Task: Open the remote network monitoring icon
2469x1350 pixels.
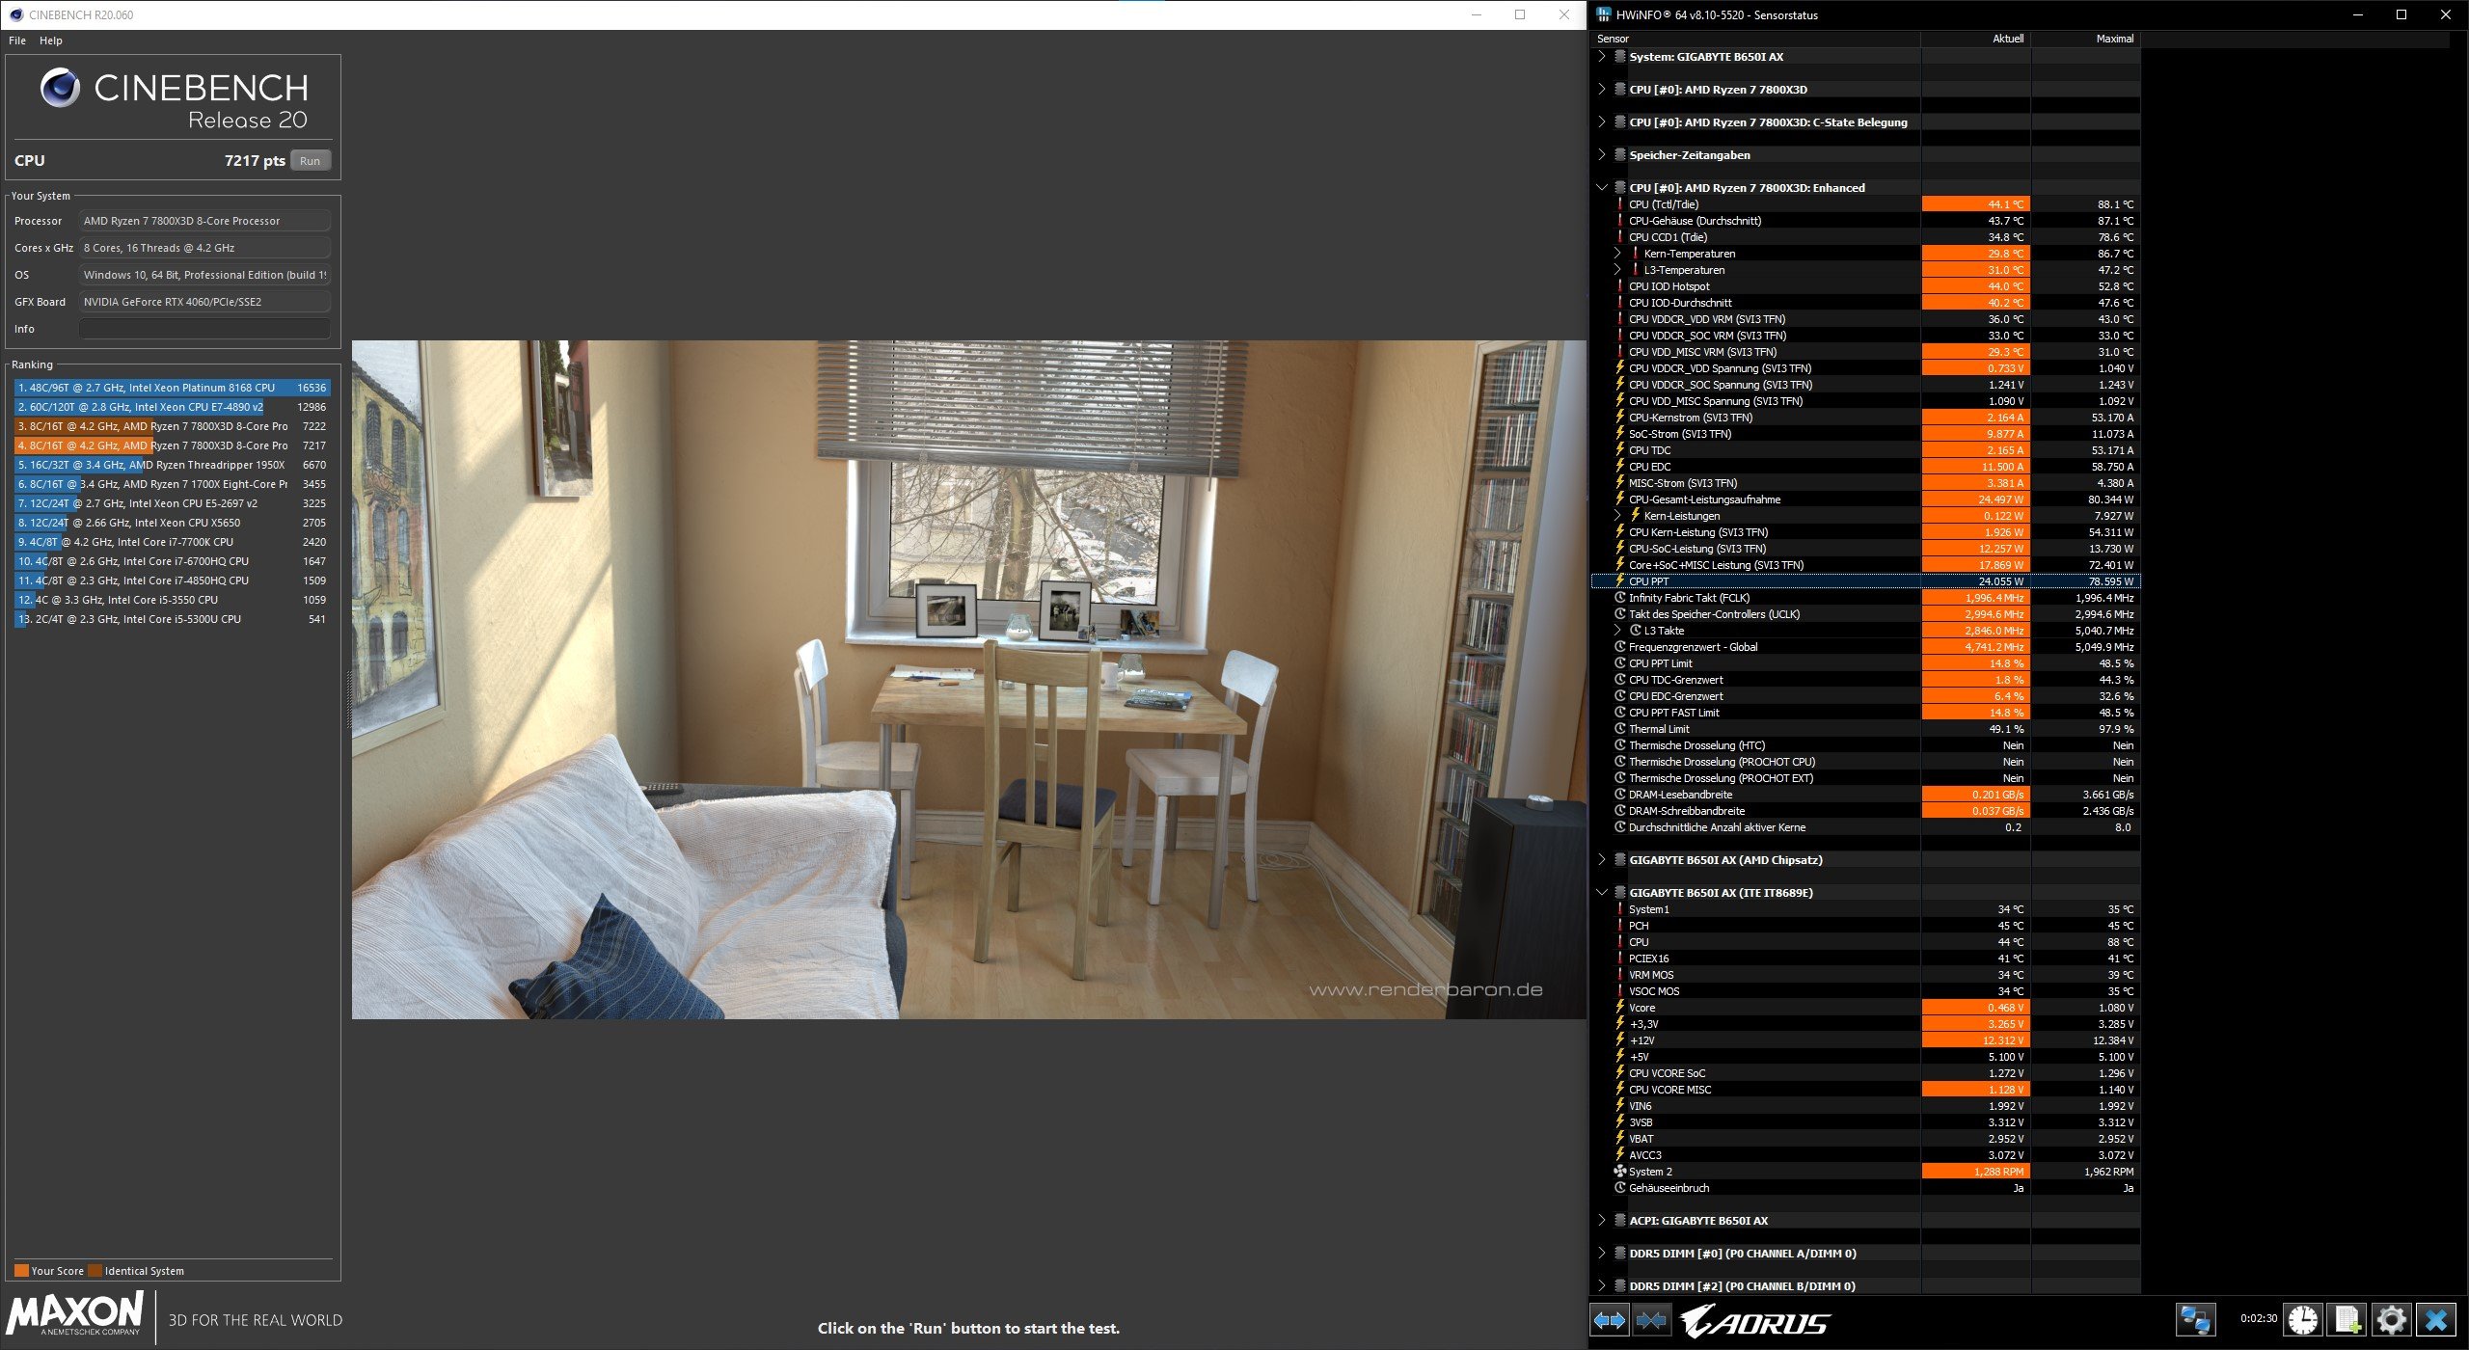Action: coord(2195,1319)
